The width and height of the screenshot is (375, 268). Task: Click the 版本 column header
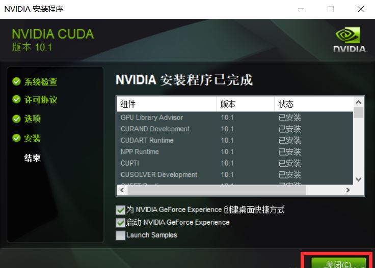click(246, 104)
